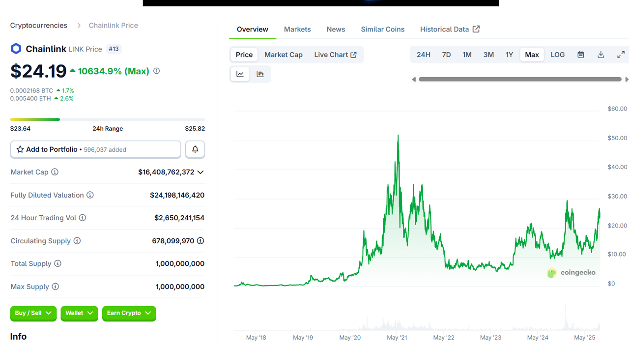Expand Market Cap value chevron

(x=200, y=172)
